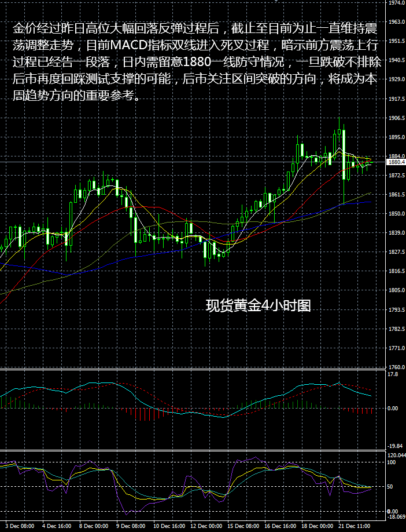Click the 8 Dec 00:00 time label
Viewport: 406px width, 532px height.
pos(94,526)
